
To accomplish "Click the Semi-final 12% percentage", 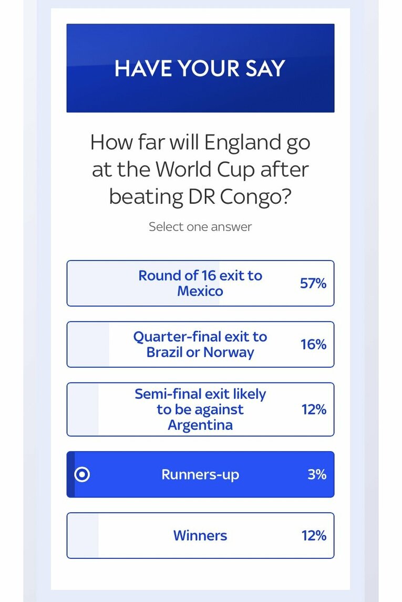I will pyautogui.click(x=314, y=409).
